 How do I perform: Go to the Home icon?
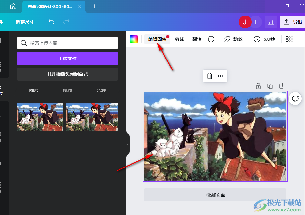pos(13,6)
